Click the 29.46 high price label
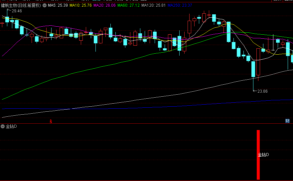This screenshot has height=181, width=293. point(17,11)
